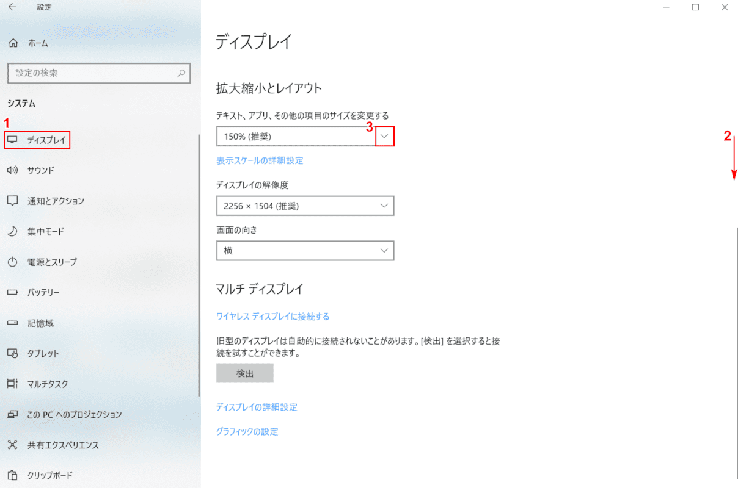Viewport: 738px width, 488px height.
Task: Click the search magnifier icon
Action: (181, 73)
